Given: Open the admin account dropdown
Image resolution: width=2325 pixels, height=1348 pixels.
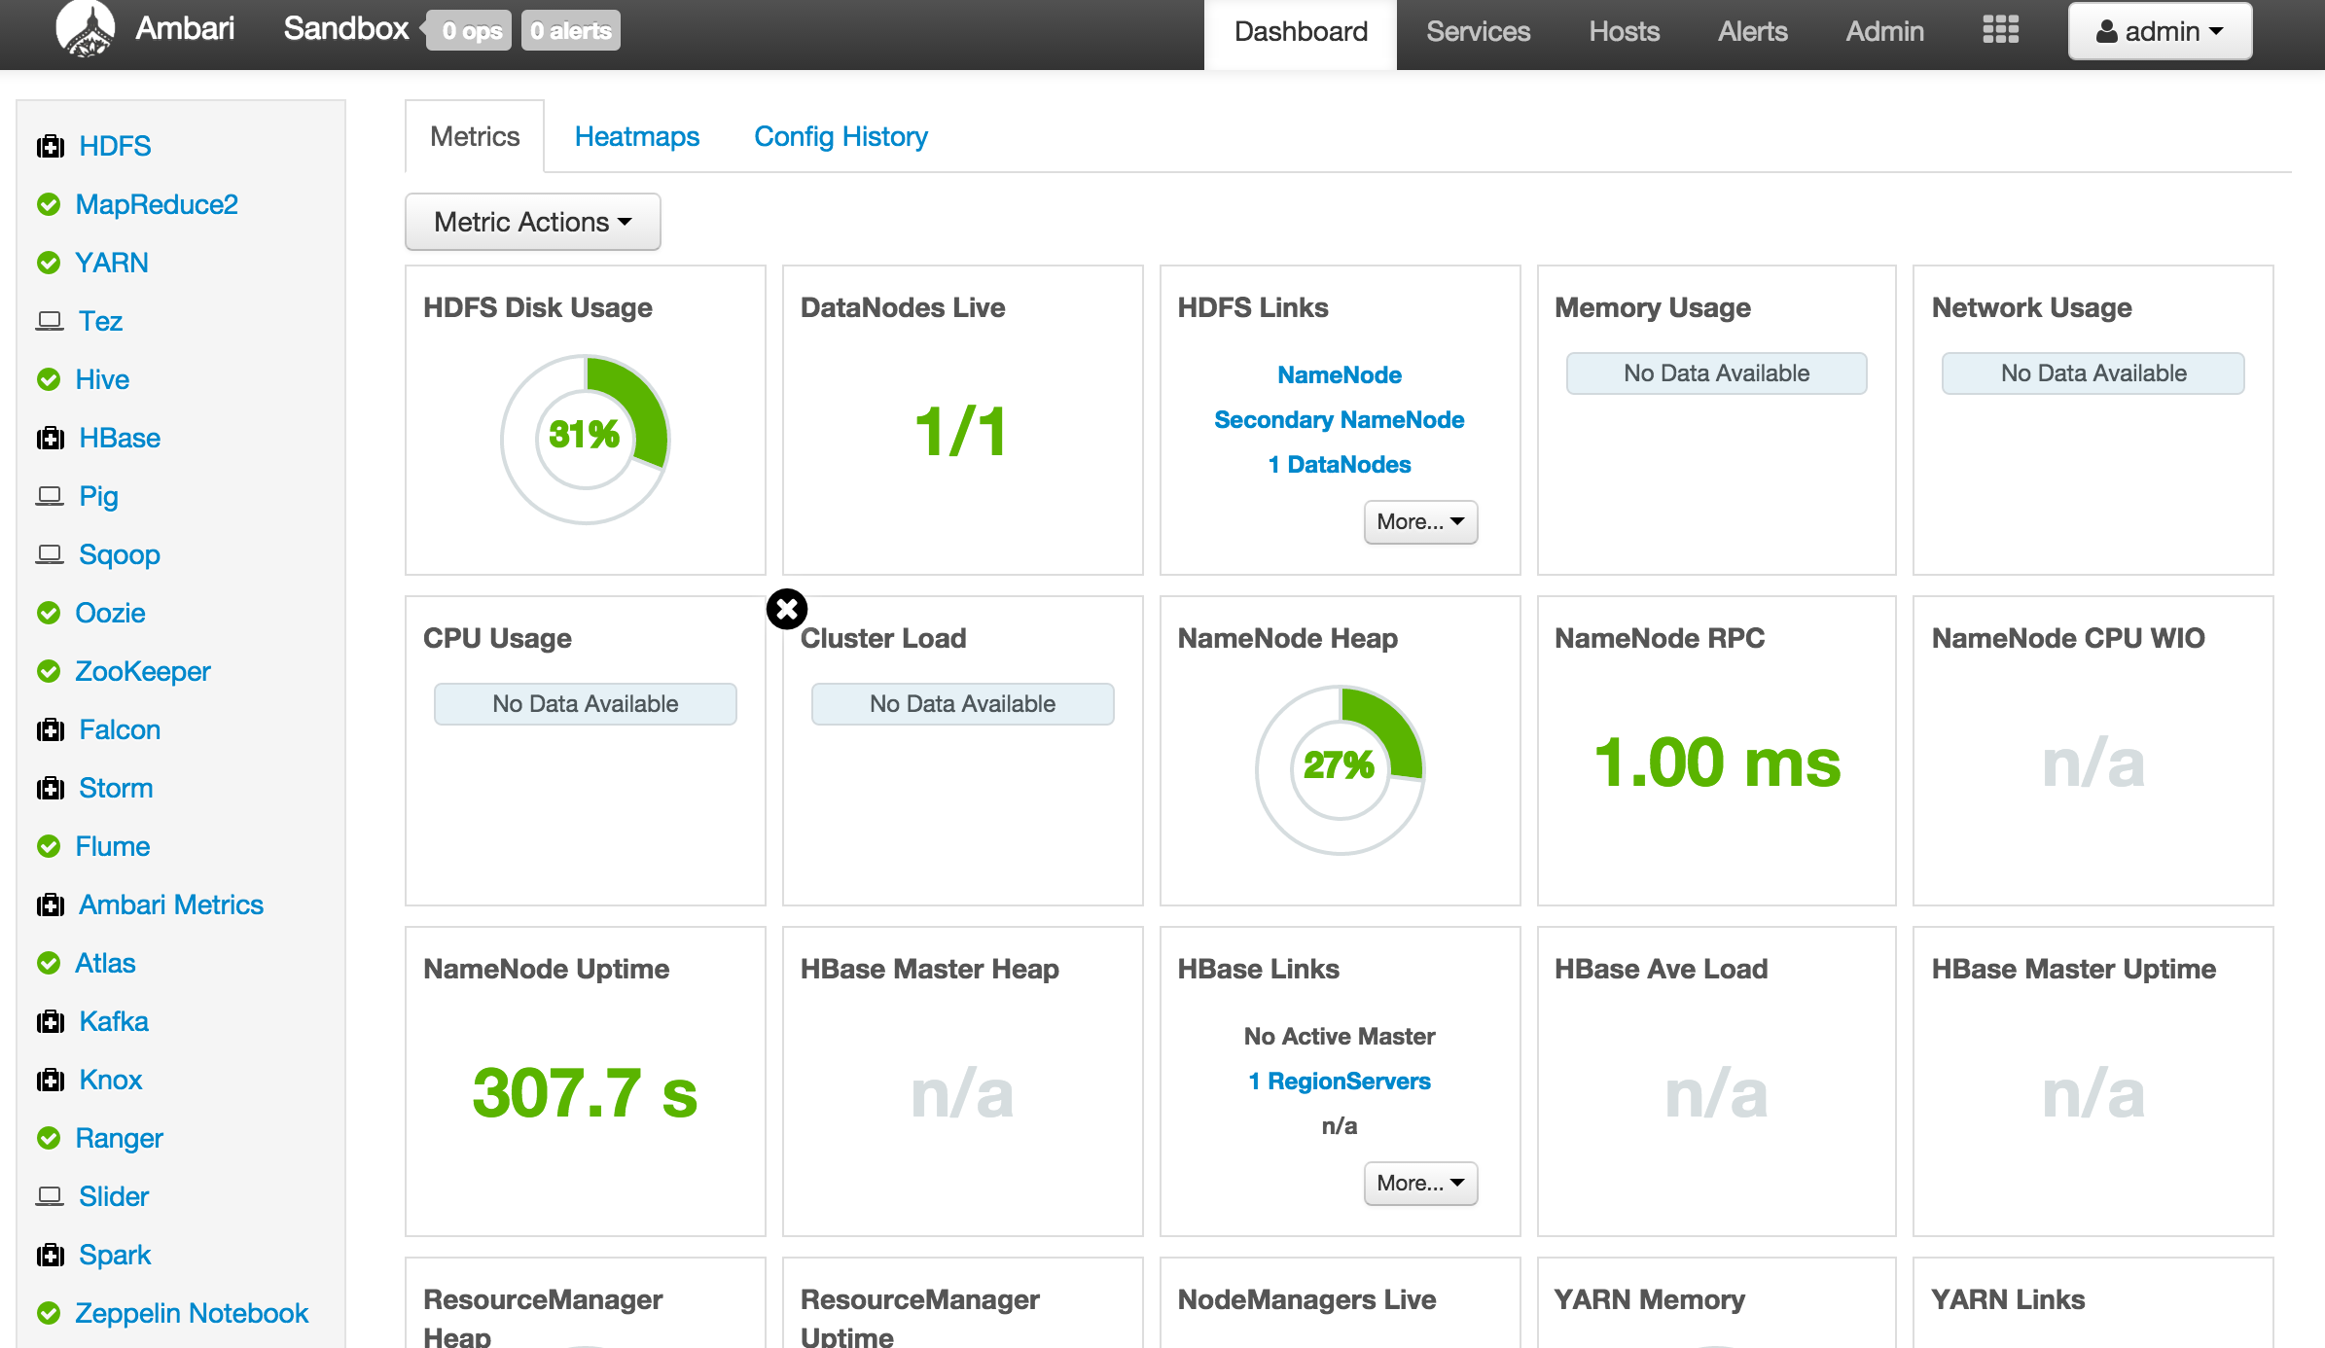Looking at the screenshot, I should (2160, 30).
